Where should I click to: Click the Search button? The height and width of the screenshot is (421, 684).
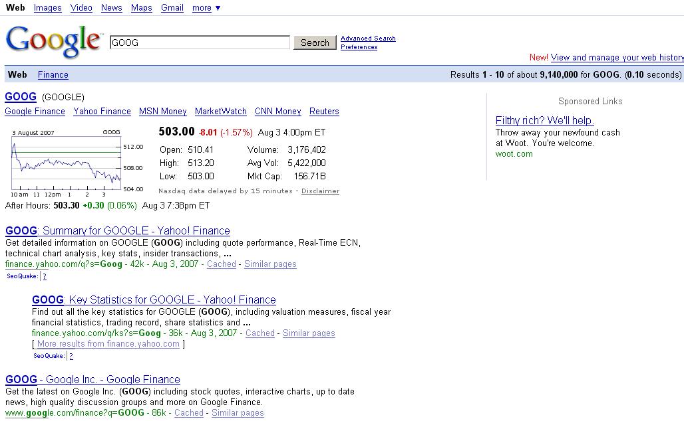coord(315,42)
